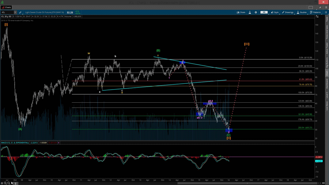This screenshot has width=329, height=185.
Task: Open the Studies menu
Action: [x=302, y=12]
